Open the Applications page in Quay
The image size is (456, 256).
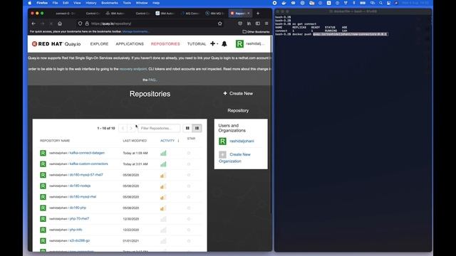pos(130,44)
